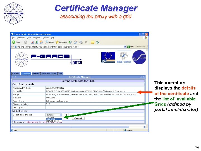Choose SEE-GRID from the dropdown list
The width and height of the screenshot is (201, 151).
pyautogui.click(x=54, y=119)
